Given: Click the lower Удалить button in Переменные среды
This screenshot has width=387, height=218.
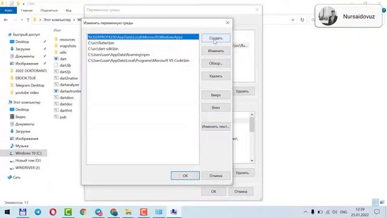Looking at the screenshot, I should [x=244, y=173].
